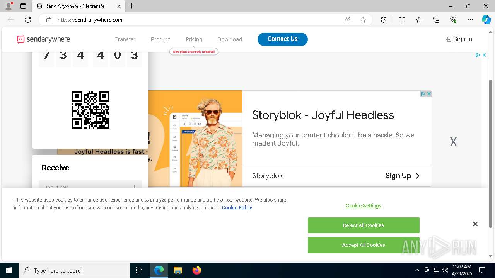Open the Favorites list icon
The height and width of the screenshot is (278, 495).
pos(419,20)
